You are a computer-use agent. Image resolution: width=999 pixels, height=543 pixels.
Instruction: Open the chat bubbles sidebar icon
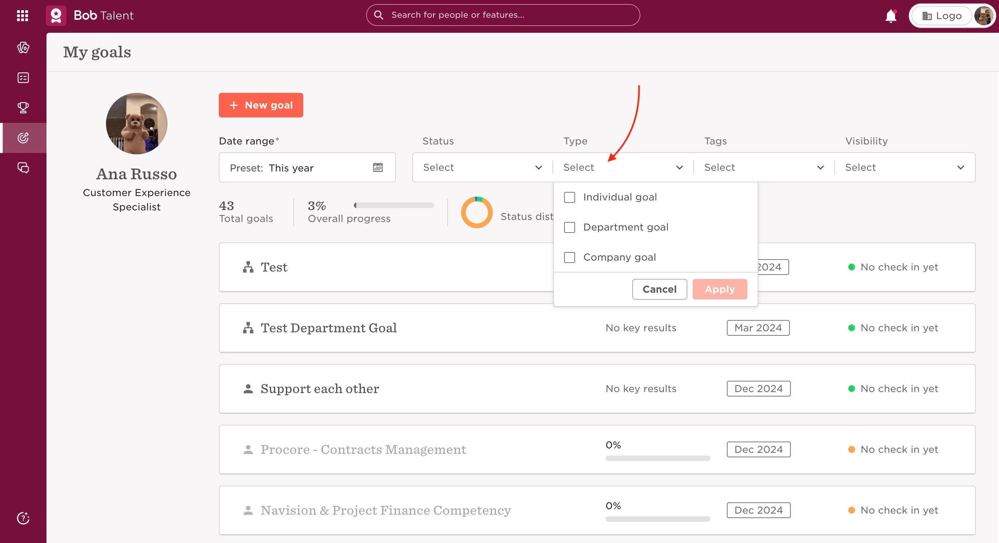pyautogui.click(x=23, y=168)
